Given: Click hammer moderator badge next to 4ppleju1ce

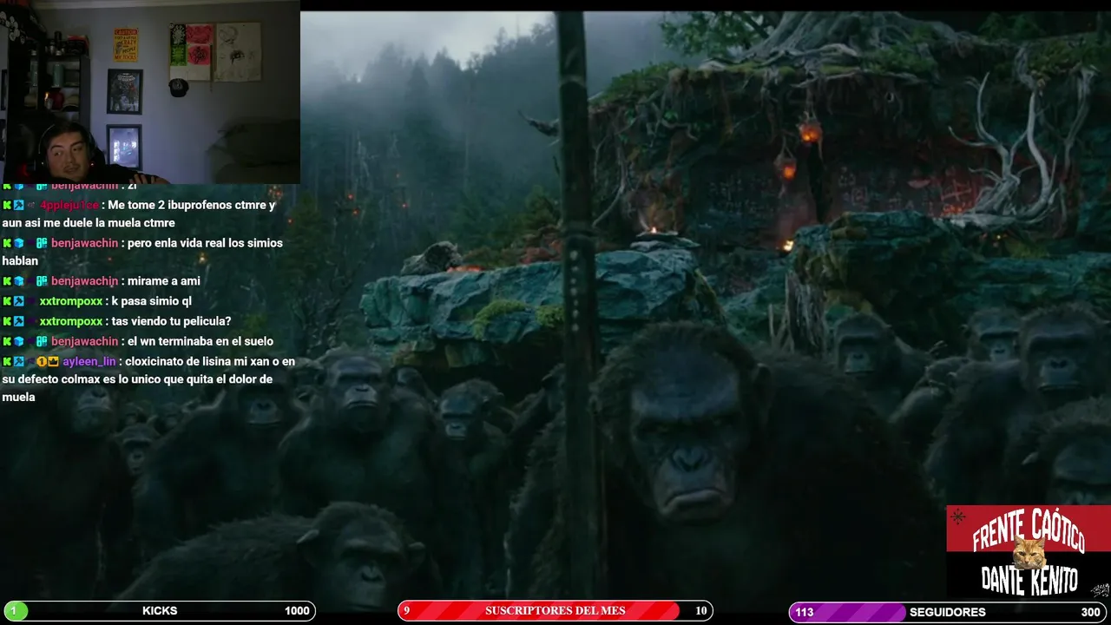Looking at the screenshot, I should 18,205.
